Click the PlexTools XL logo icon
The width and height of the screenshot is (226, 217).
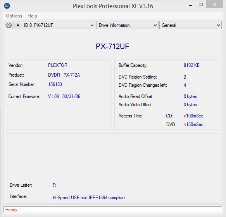pyautogui.click(x=7, y=6)
